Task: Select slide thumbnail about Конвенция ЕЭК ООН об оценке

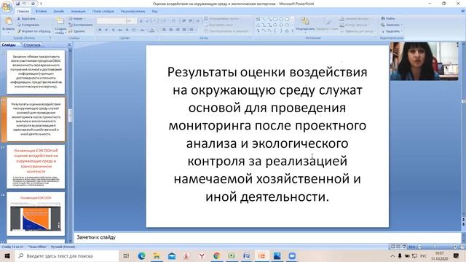Action: [36, 167]
